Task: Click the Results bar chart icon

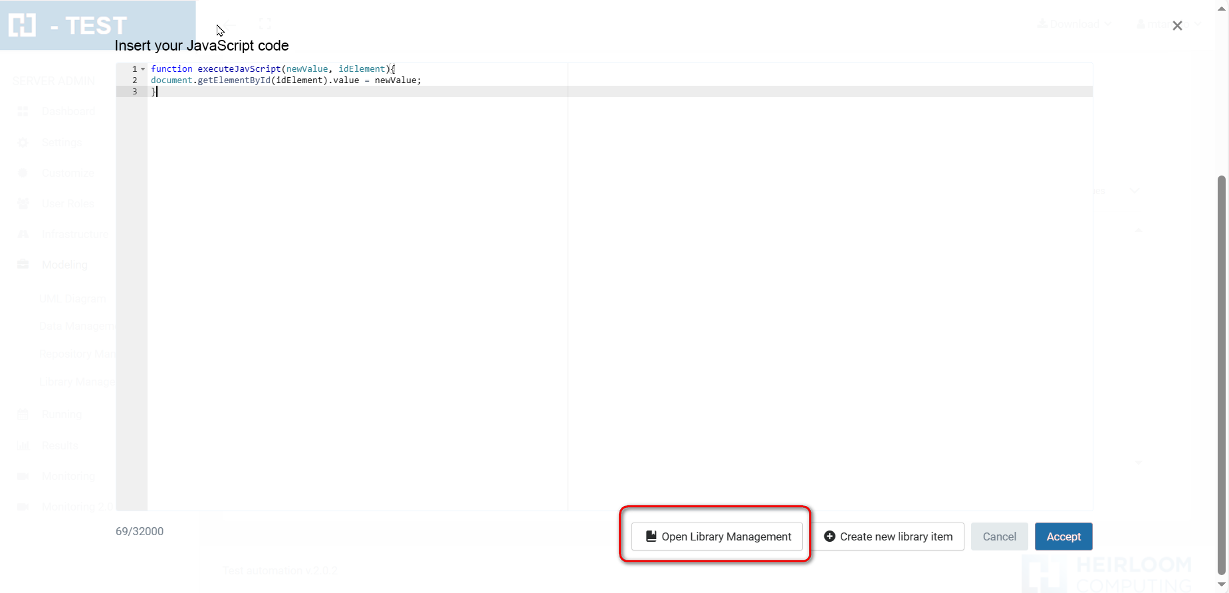Action: click(23, 445)
